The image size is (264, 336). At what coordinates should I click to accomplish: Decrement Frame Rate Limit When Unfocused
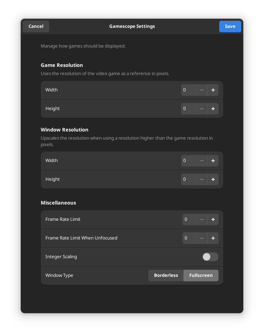pos(202,238)
